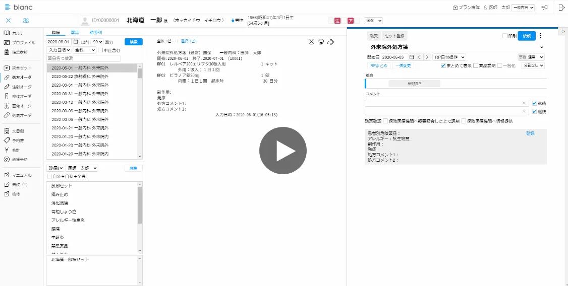
Task: Click the 新規RP button
Action: click(415, 84)
